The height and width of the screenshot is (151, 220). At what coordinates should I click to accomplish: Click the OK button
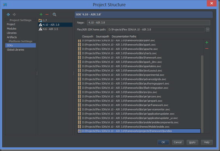pyautogui.click(x=163, y=142)
